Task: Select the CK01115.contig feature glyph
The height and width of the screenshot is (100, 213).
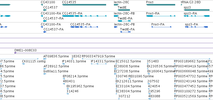Action: point(23,64)
